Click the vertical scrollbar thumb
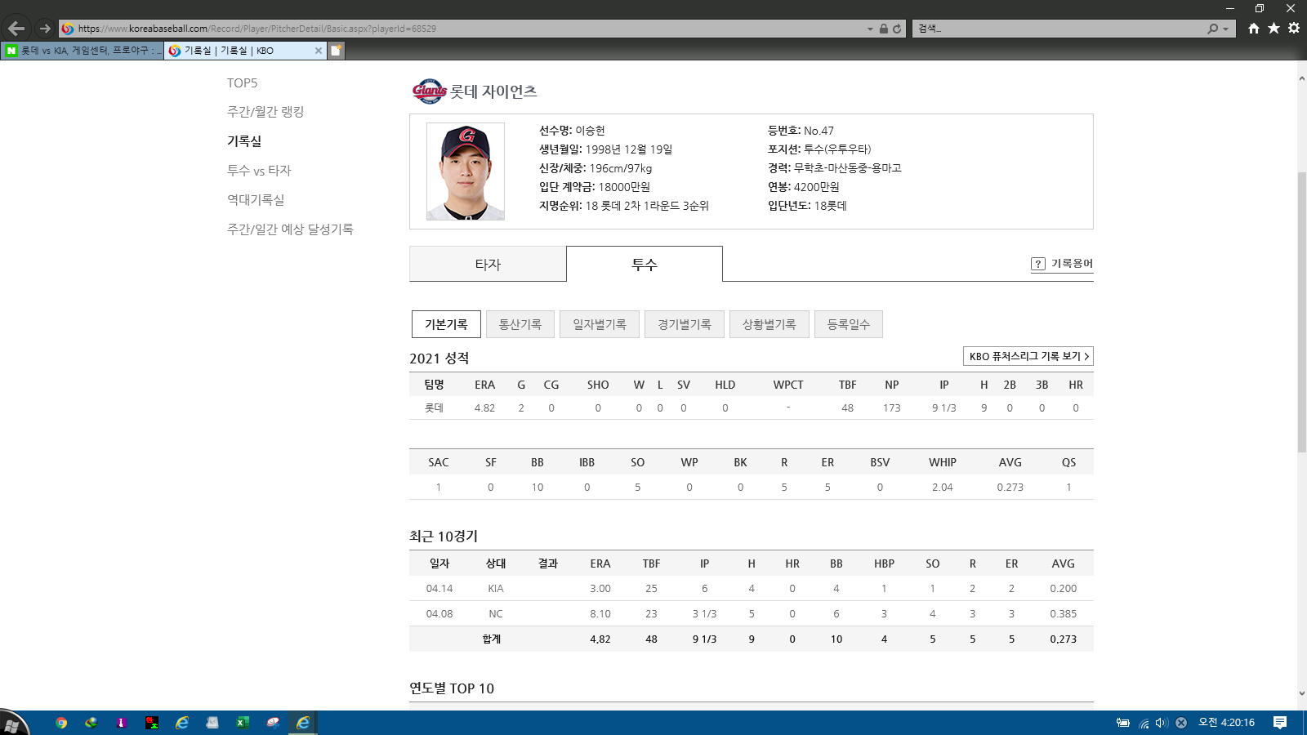 pyautogui.click(x=1301, y=312)
